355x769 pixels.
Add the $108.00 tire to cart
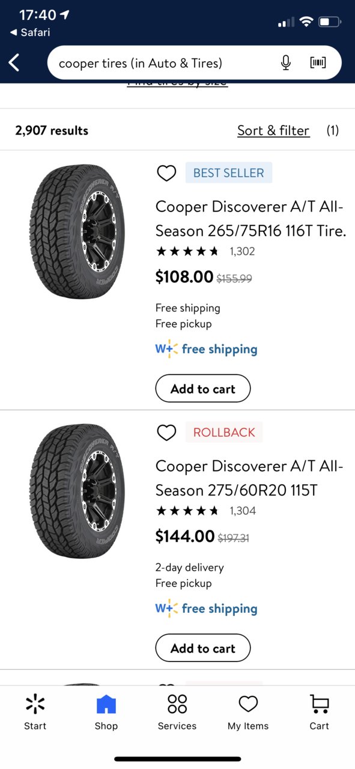(x=203, y=389)
